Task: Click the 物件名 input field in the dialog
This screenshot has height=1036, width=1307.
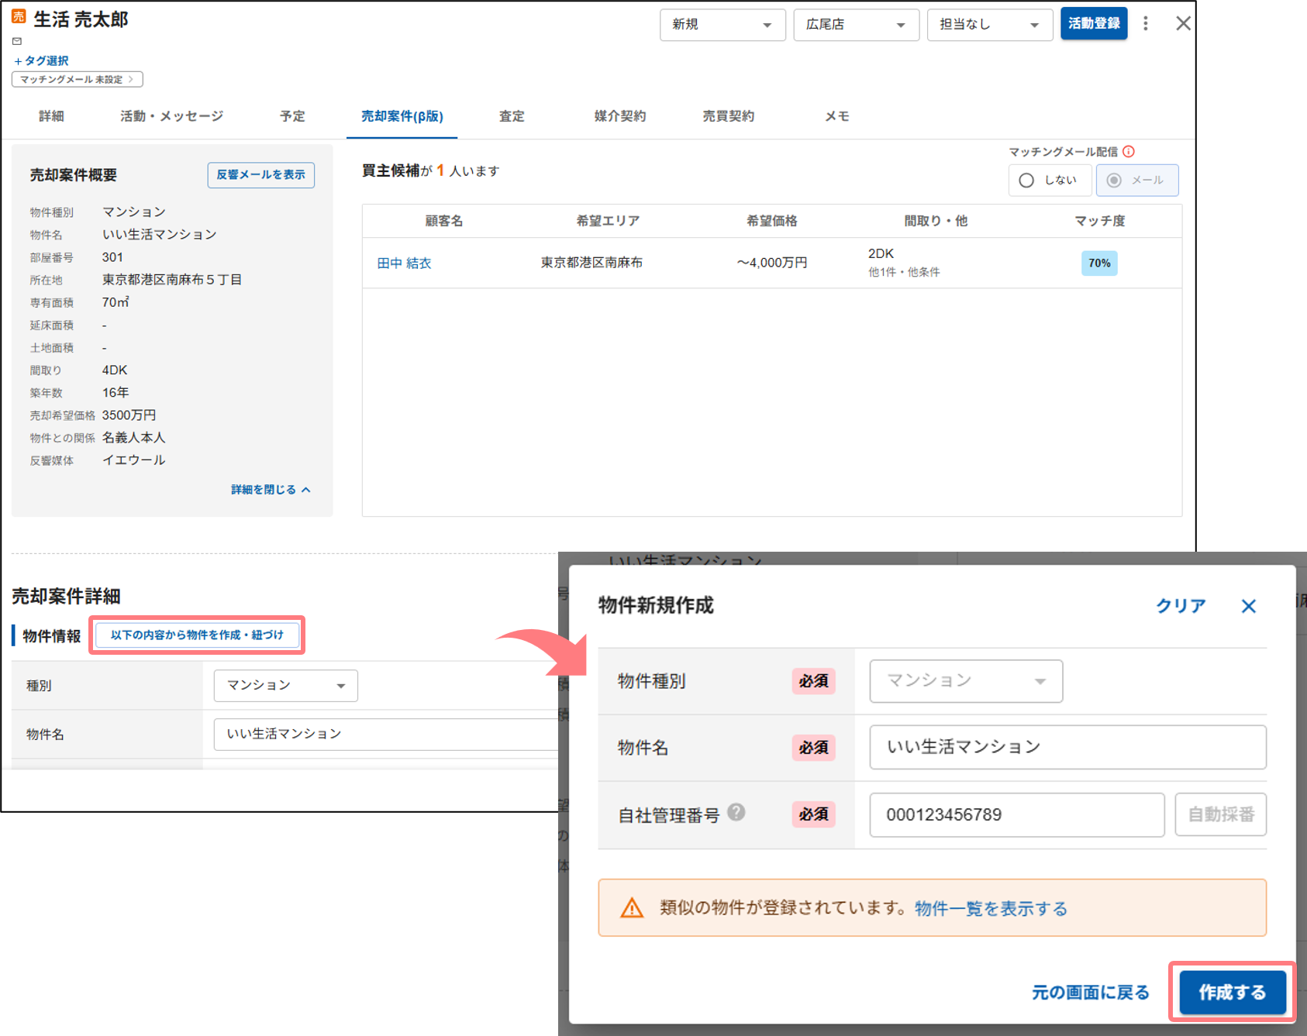Action: (1067, 747)
